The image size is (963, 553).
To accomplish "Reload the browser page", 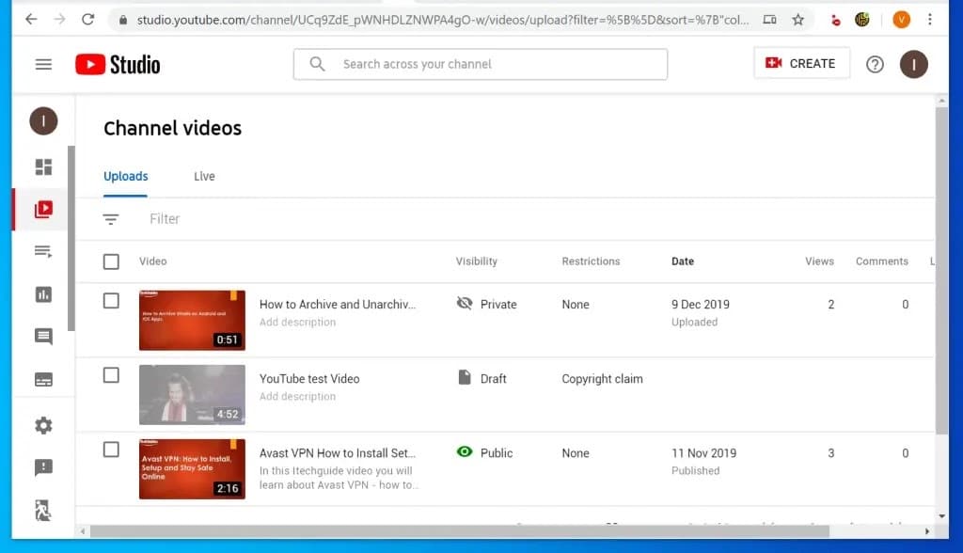I will [x=87, y=20].
